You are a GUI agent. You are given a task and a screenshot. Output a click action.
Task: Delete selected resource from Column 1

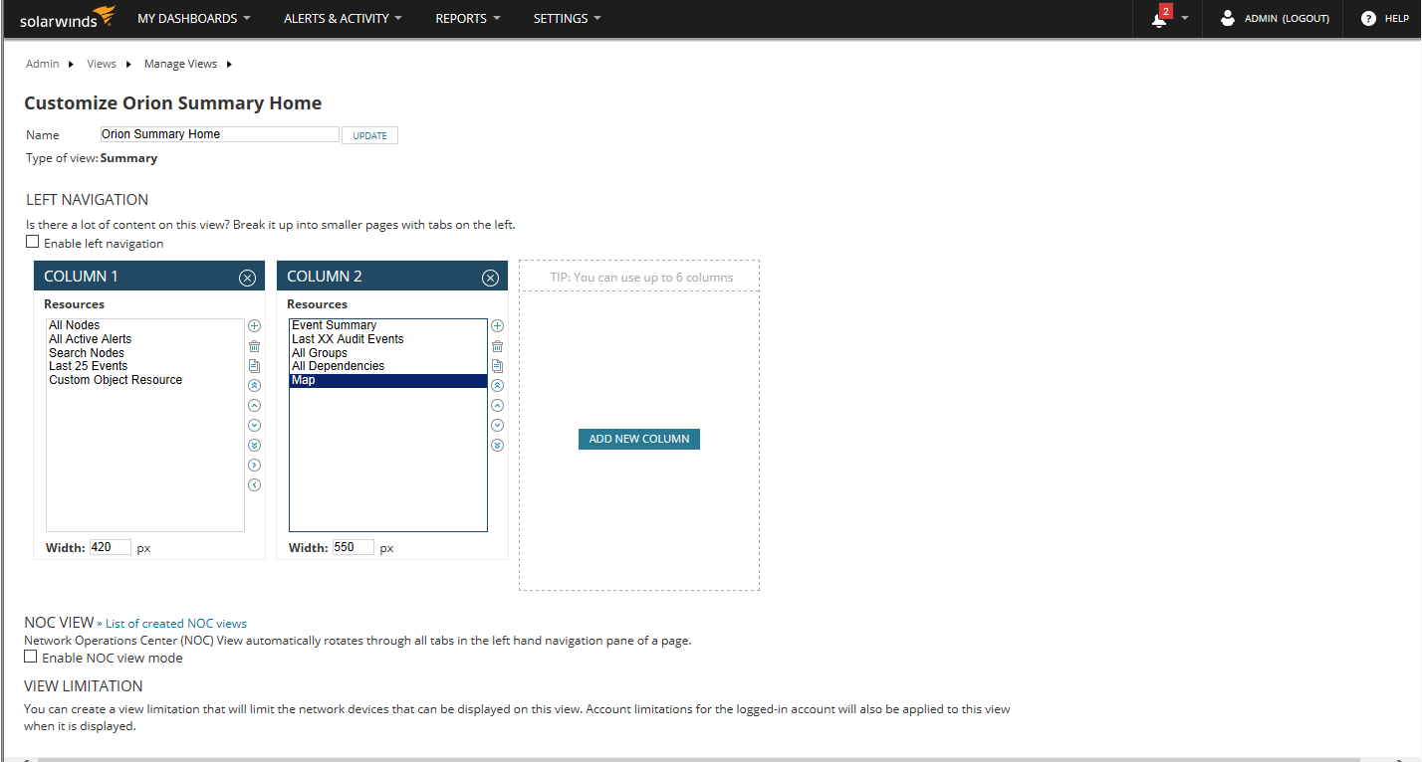coord(254,345)
